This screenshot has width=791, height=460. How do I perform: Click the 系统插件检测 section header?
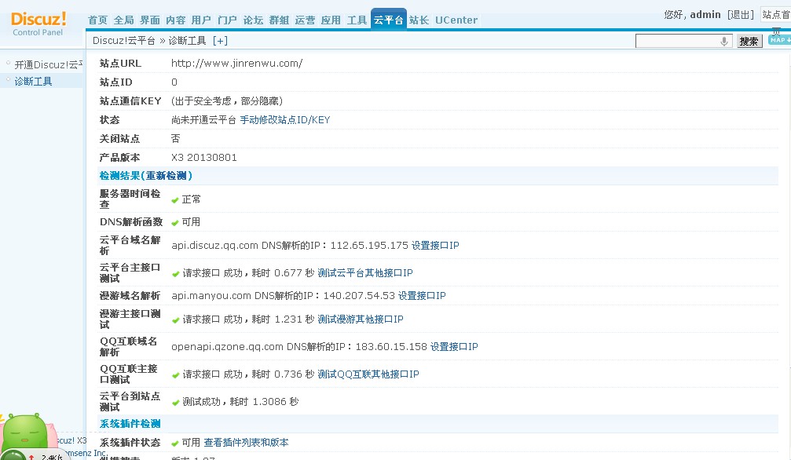(130, 424)
